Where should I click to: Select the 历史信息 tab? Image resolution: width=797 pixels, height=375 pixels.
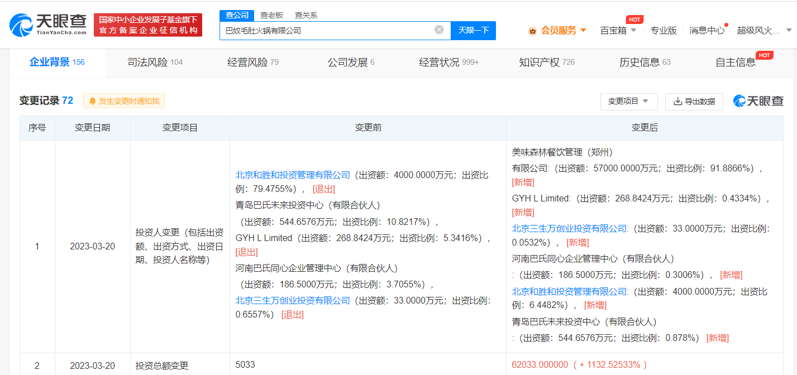click(x=645, y=62)
